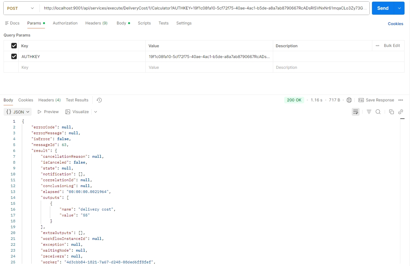This screenshot has height=266, width=414.
Task: Click the AUTHKEY key cell
Action: click(82, 56)
